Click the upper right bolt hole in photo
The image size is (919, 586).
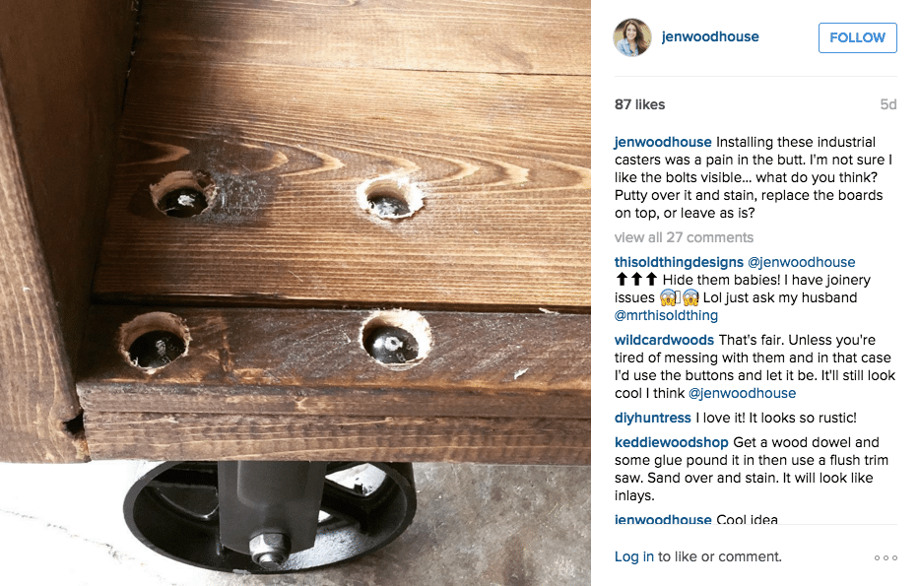390,198
